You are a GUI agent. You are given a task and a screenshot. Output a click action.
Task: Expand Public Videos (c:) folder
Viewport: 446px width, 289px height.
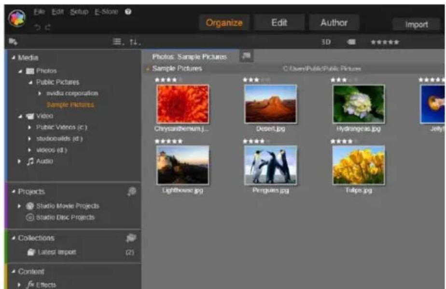tap(29, 128)
